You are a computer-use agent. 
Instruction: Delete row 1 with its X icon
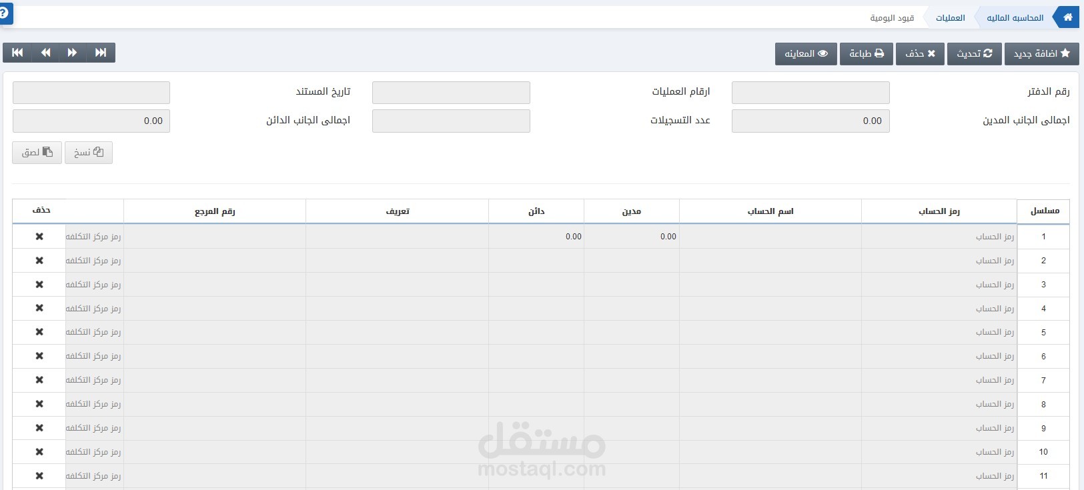point(39,237)
